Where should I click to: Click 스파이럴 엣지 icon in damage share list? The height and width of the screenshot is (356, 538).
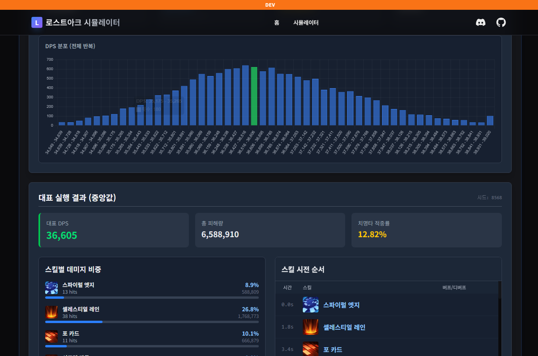(51, 288)
